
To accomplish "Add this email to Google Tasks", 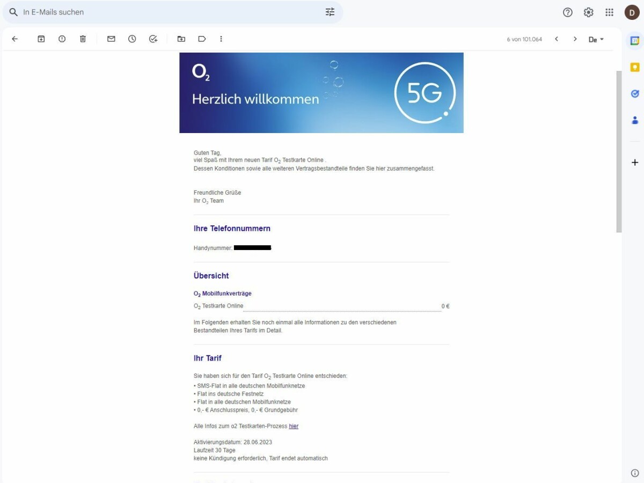I will (153, 39).
